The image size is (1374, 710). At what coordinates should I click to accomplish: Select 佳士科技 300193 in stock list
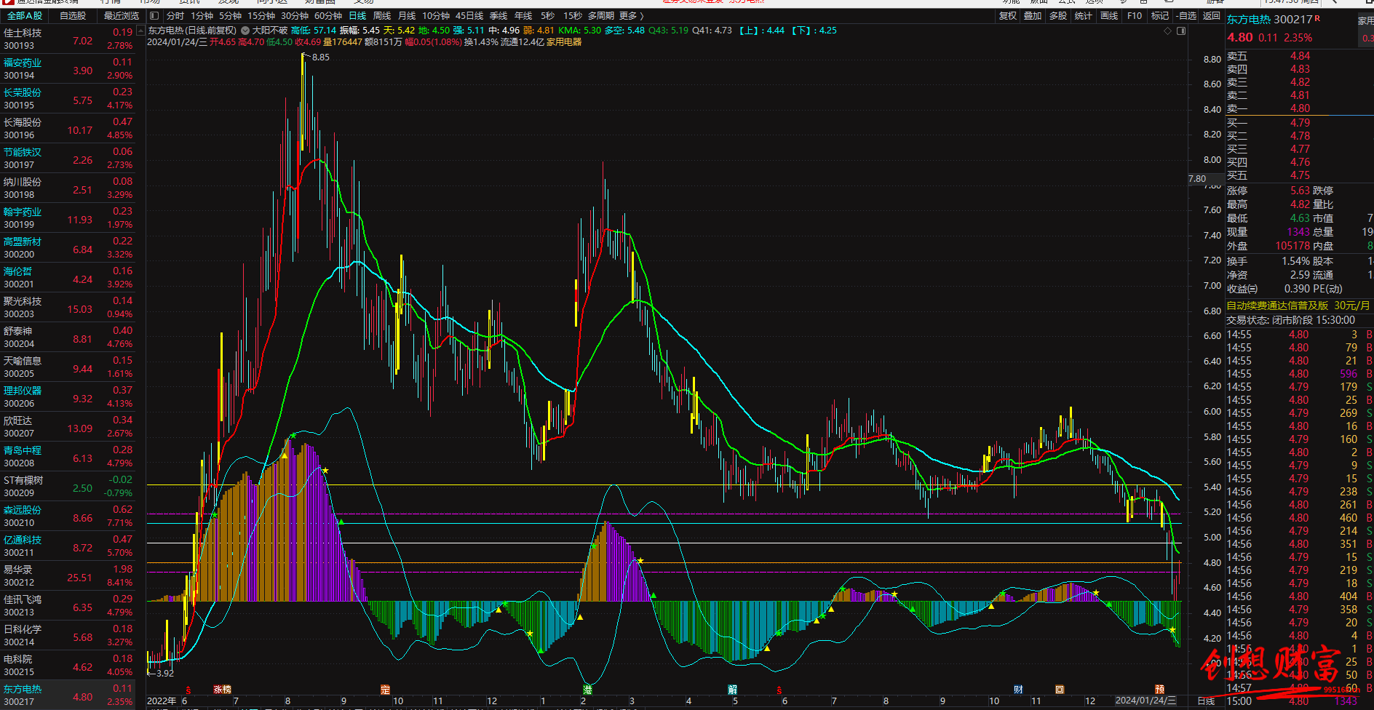(x=68, y=39)
